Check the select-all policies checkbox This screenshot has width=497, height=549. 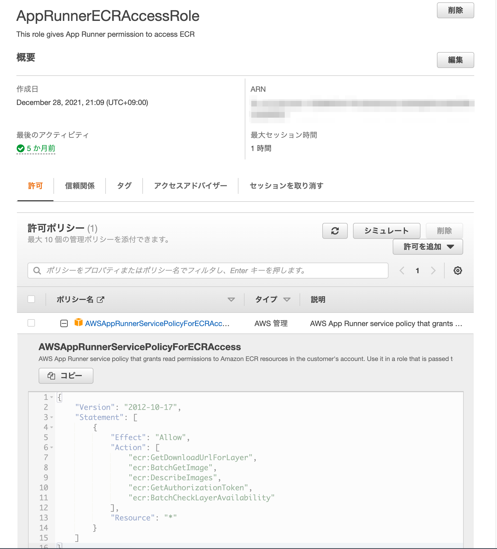(31, 299)
